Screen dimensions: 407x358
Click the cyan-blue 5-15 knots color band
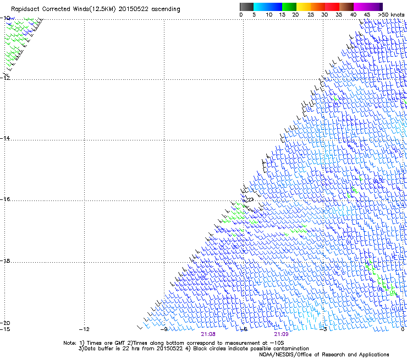pyautogui.click(x=268, y=7)
